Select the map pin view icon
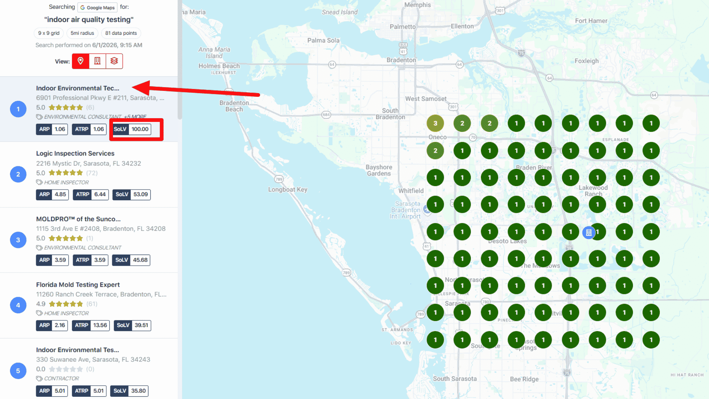Screen dimensions: 709x399 81,61
